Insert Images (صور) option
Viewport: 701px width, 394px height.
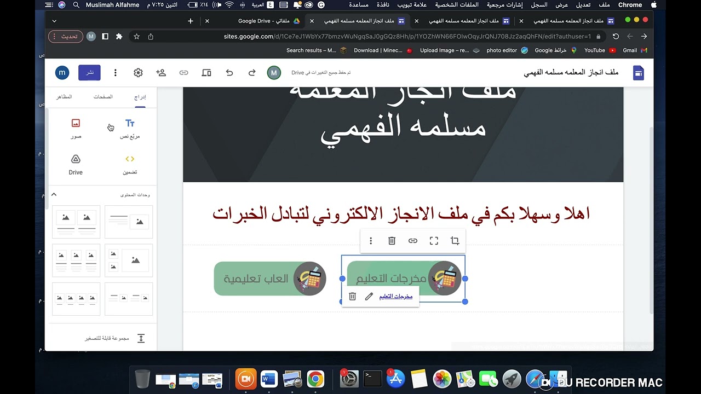pyautogui.click(x=76, y=129)
